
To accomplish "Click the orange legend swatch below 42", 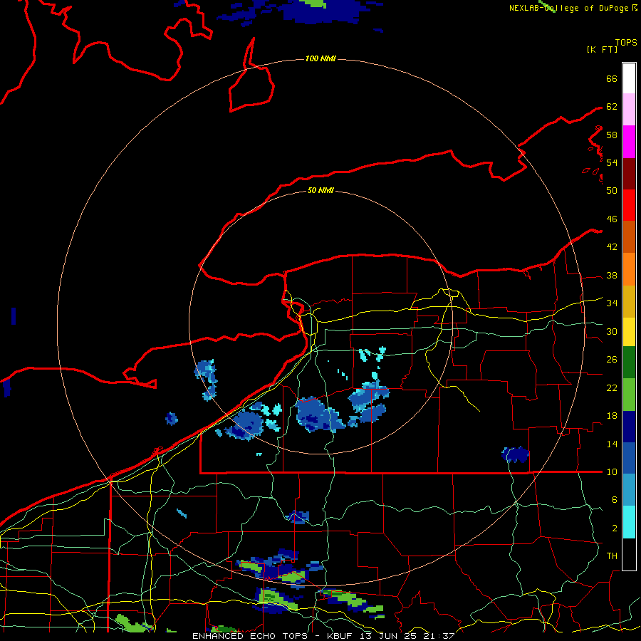I will [629, 269].
